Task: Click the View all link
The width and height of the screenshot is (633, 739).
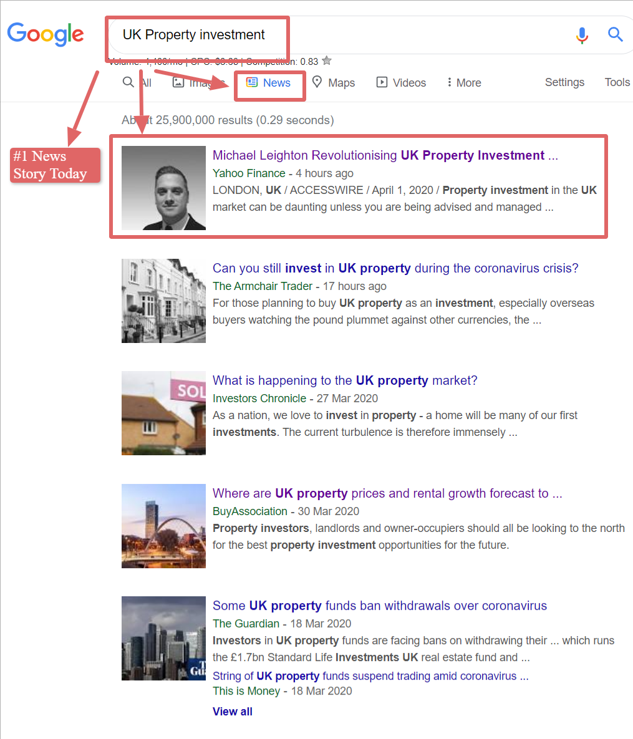Action: click(x=233, y=712)
